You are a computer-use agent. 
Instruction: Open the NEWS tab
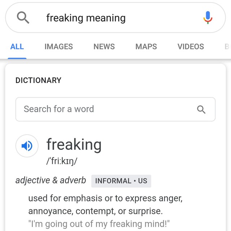(x=104, y=47)
